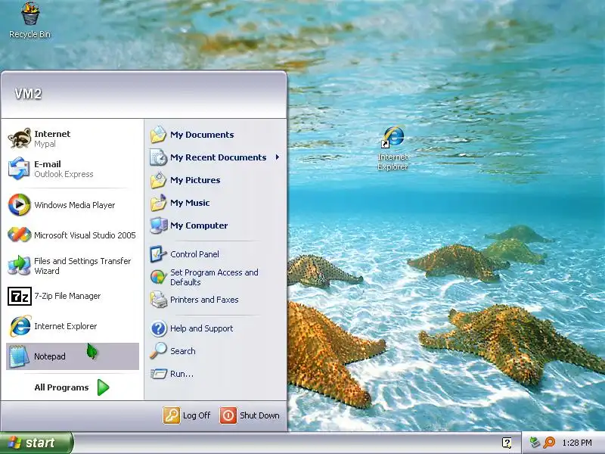Viewport: 605px width, 454px height.
Task: Click the question mark icon on the taskbar
Action: pos(507,443)
